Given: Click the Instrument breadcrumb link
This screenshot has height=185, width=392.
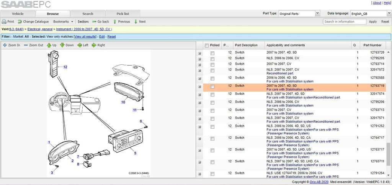Looking at the screenshot, I should pos(84,29).
